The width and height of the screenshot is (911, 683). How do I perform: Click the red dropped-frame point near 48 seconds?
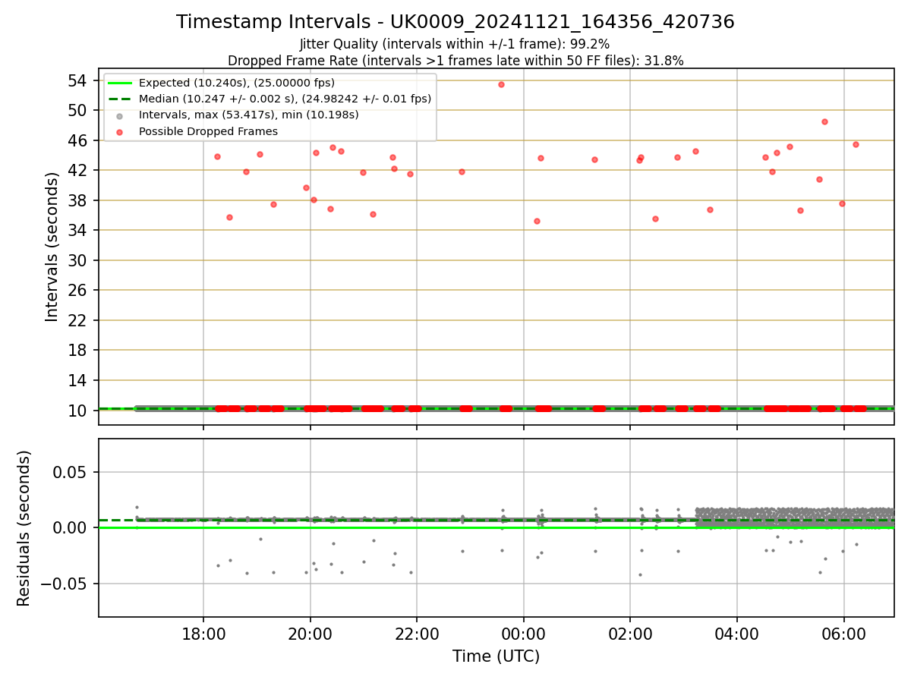[x=824, y=121]
